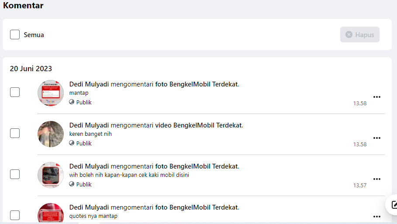The width and height of the screenshot is (397, 224).
Task: Check the box beside the kaki mobil comment
Action: [15, 174]
